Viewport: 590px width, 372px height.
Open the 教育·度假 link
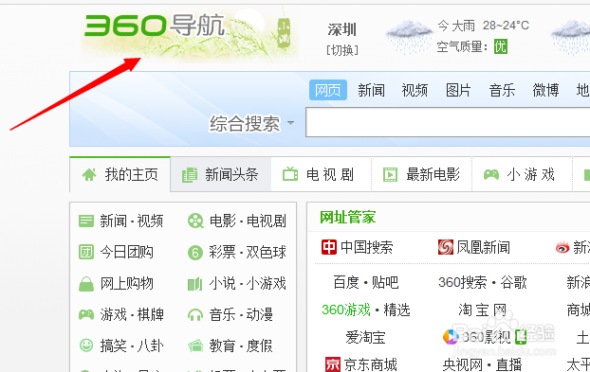click(x=241, y=345)
